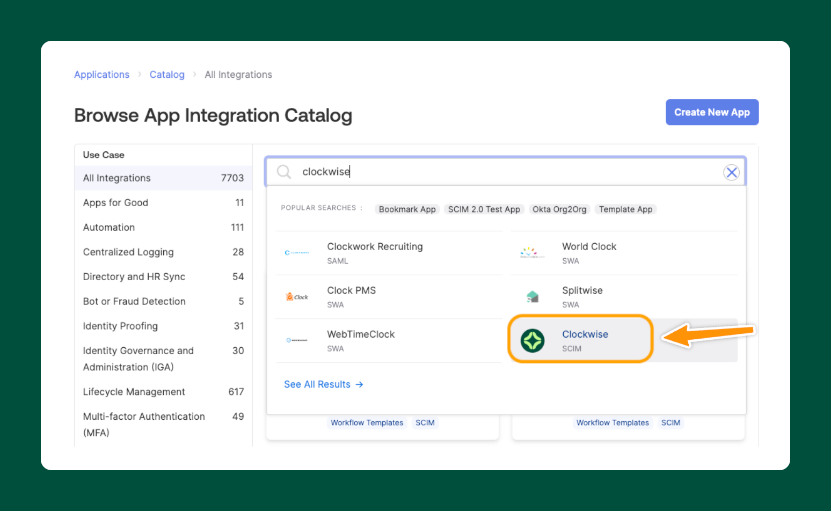
Task: Select Directory and HR Sync use case
Action: pos(163,277)
